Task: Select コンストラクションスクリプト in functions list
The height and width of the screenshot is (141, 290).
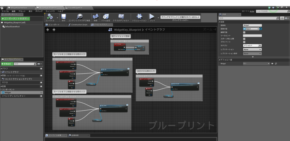Action: point(18,79)
